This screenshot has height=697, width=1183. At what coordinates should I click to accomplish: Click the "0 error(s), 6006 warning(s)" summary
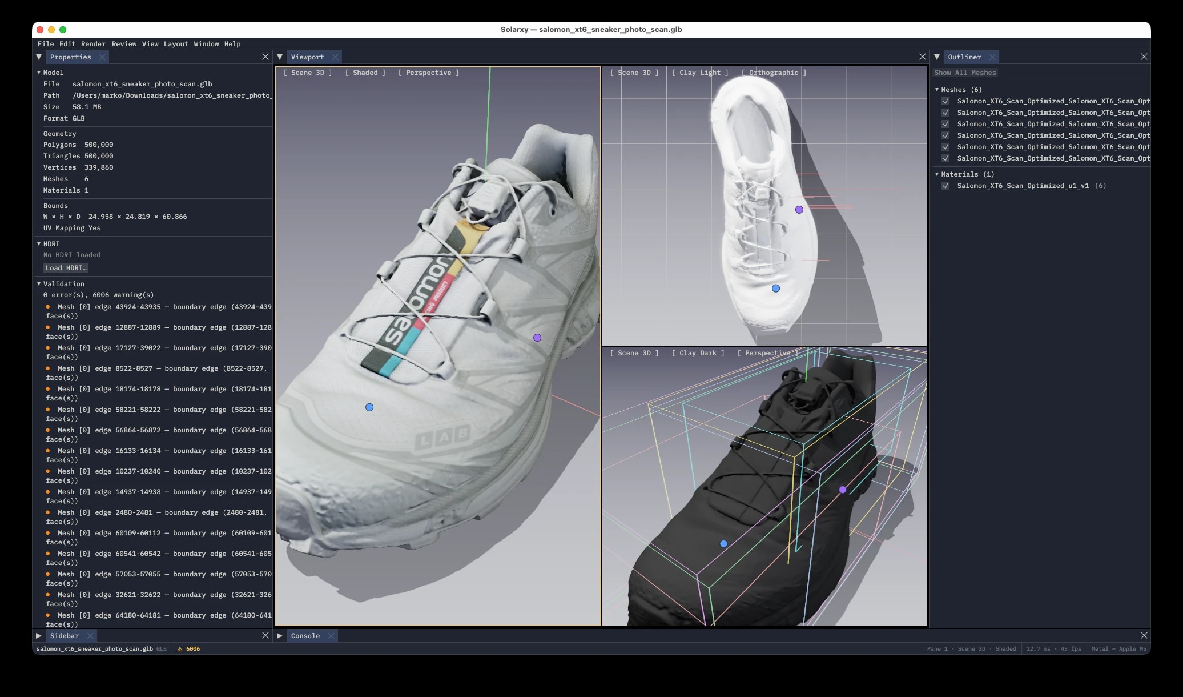pyautogui.click(x=99, y=295)
